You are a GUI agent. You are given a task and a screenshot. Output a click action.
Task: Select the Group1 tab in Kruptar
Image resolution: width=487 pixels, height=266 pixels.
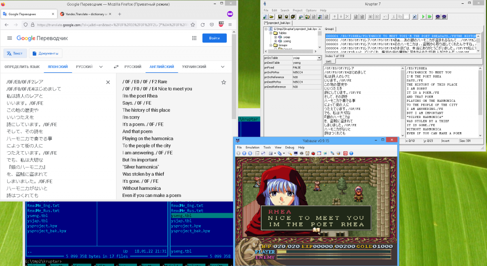[x=329, y=29]
